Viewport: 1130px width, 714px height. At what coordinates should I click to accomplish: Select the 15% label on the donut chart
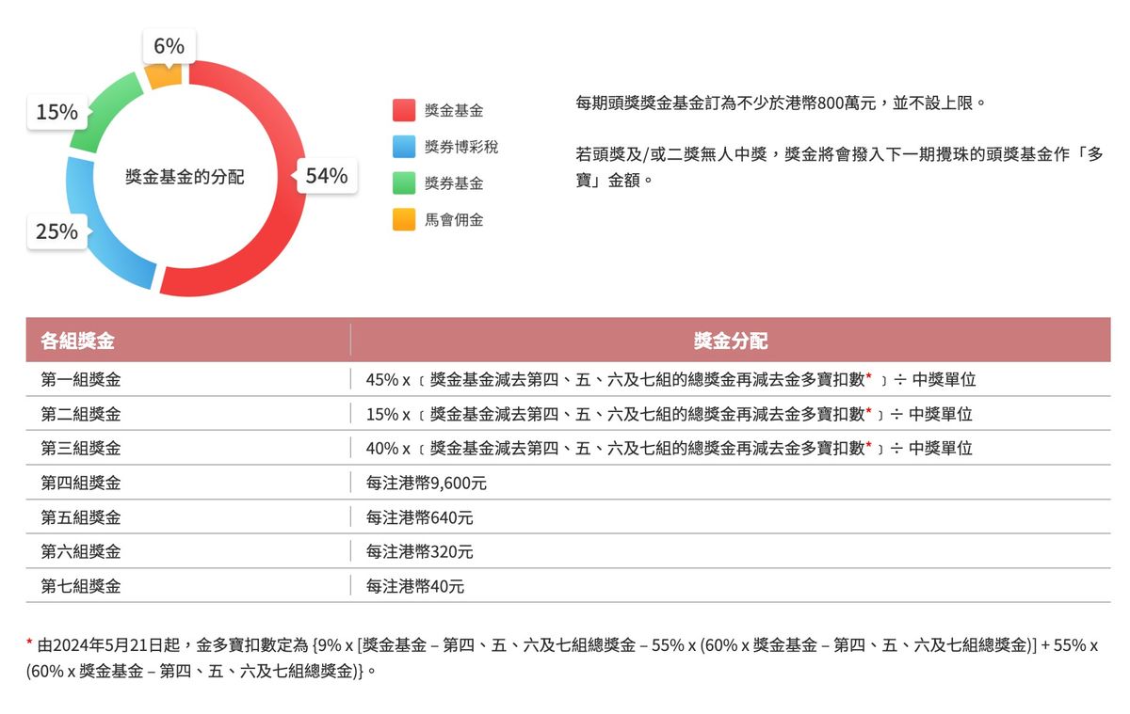coord(56,113)
